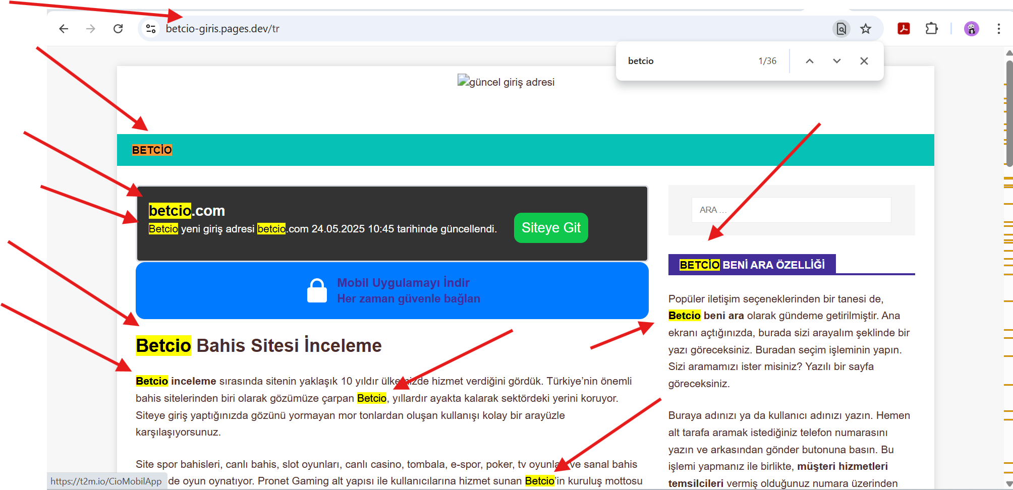Click the güncel giriş adresi image
Image resolution: width=1013 pixels, height=490 pixels.
tap(506, 82)
